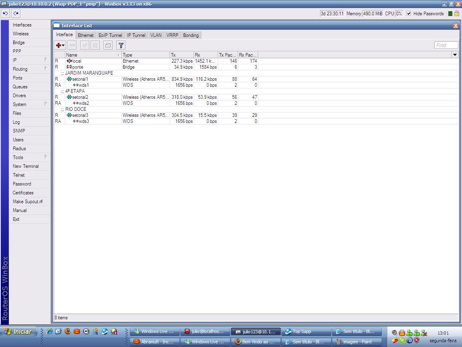Toggle the Hide Passwords checkbox

pyautogui.click(x=409, y=14)
